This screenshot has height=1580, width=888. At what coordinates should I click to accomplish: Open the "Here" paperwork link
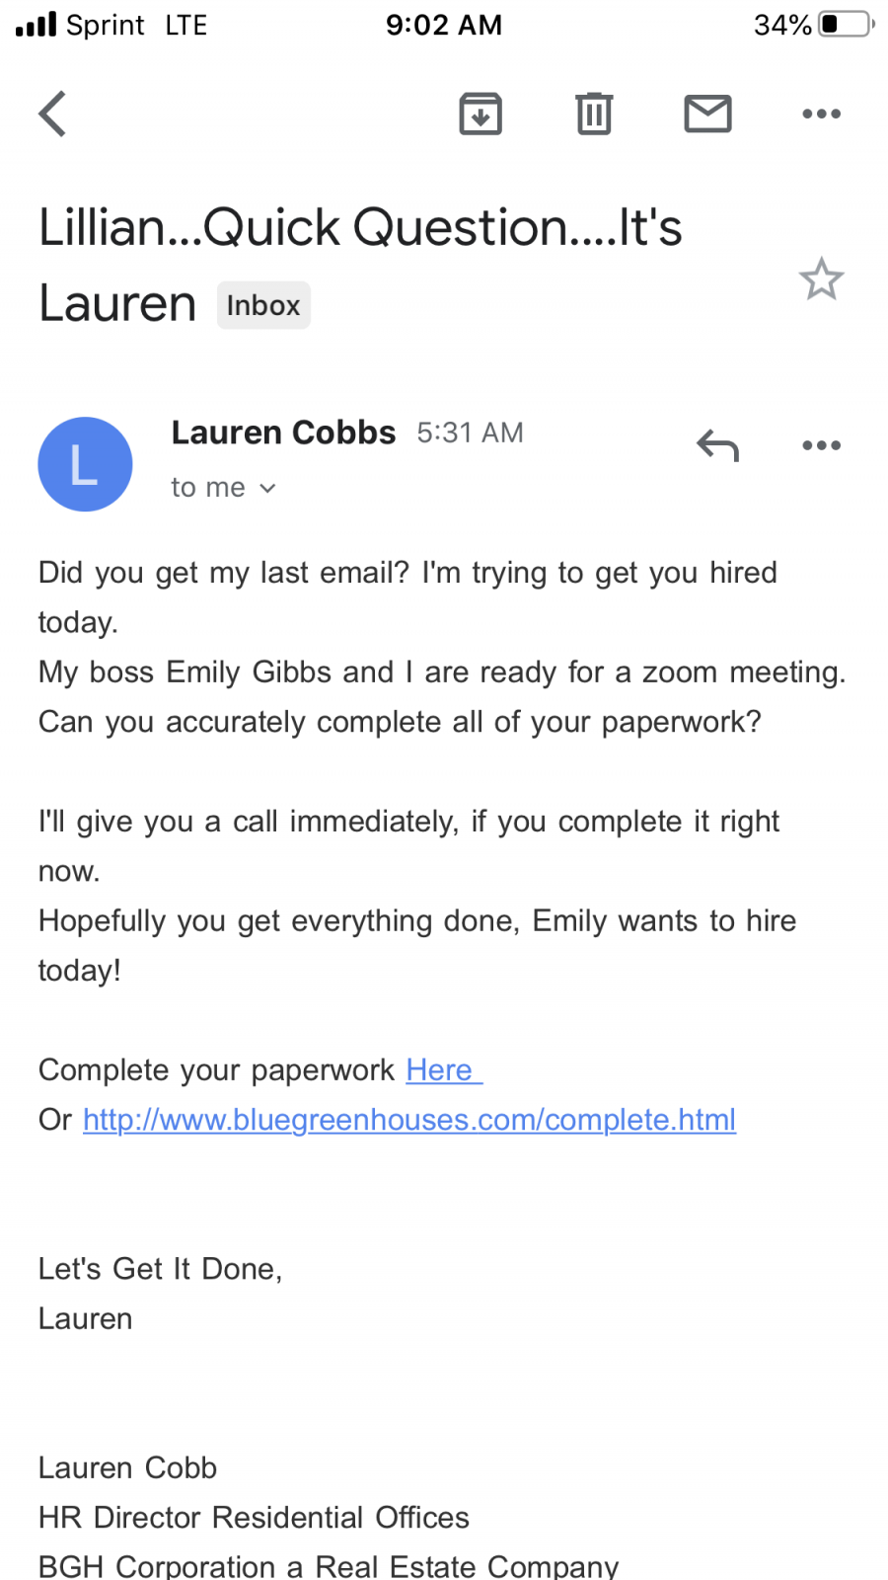(441, 1069)
